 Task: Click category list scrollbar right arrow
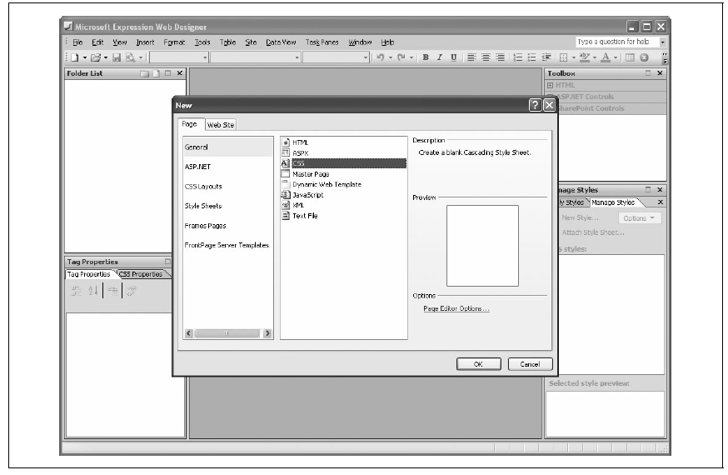(x=267, y=333)
